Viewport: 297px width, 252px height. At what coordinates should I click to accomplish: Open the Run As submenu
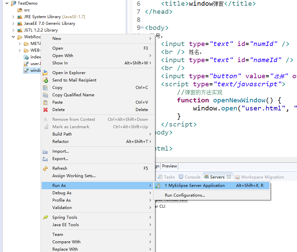point(98,186)
